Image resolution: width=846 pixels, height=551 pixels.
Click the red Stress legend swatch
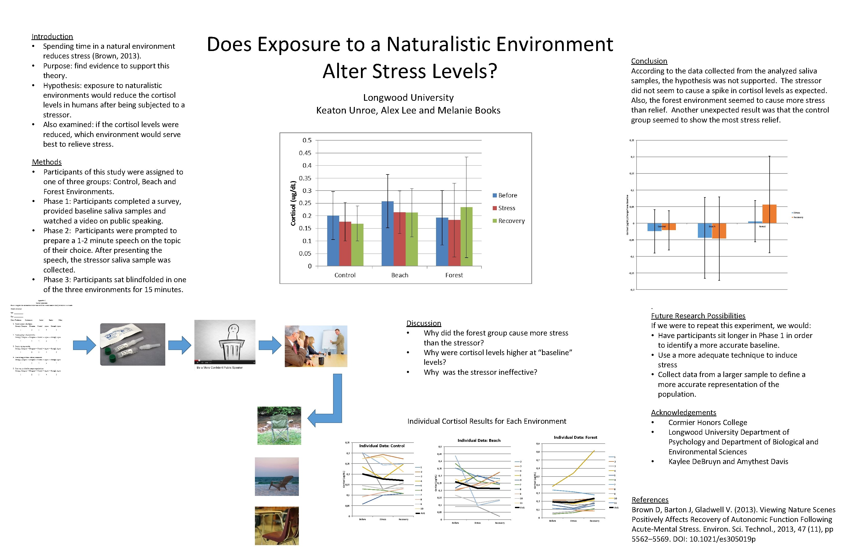point(495,208)
